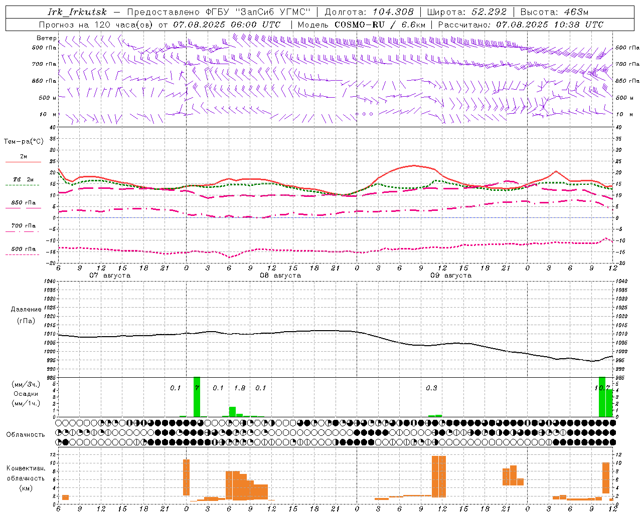Viewport: 642px width, 513px height.
Task: Click the date label "08 августа"
Action: point(280,276)
